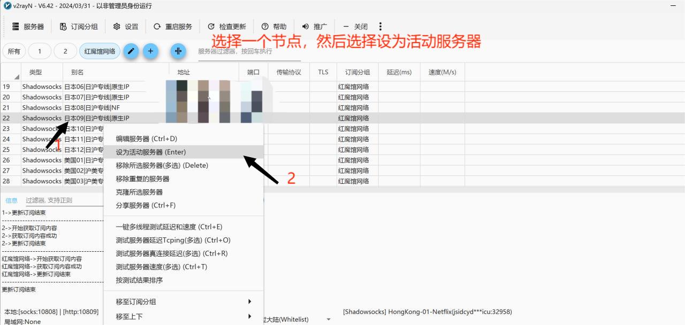Click the 重启服务 restart icon
Viewport: 685px width, 325px height.
[x=157, y=27]
